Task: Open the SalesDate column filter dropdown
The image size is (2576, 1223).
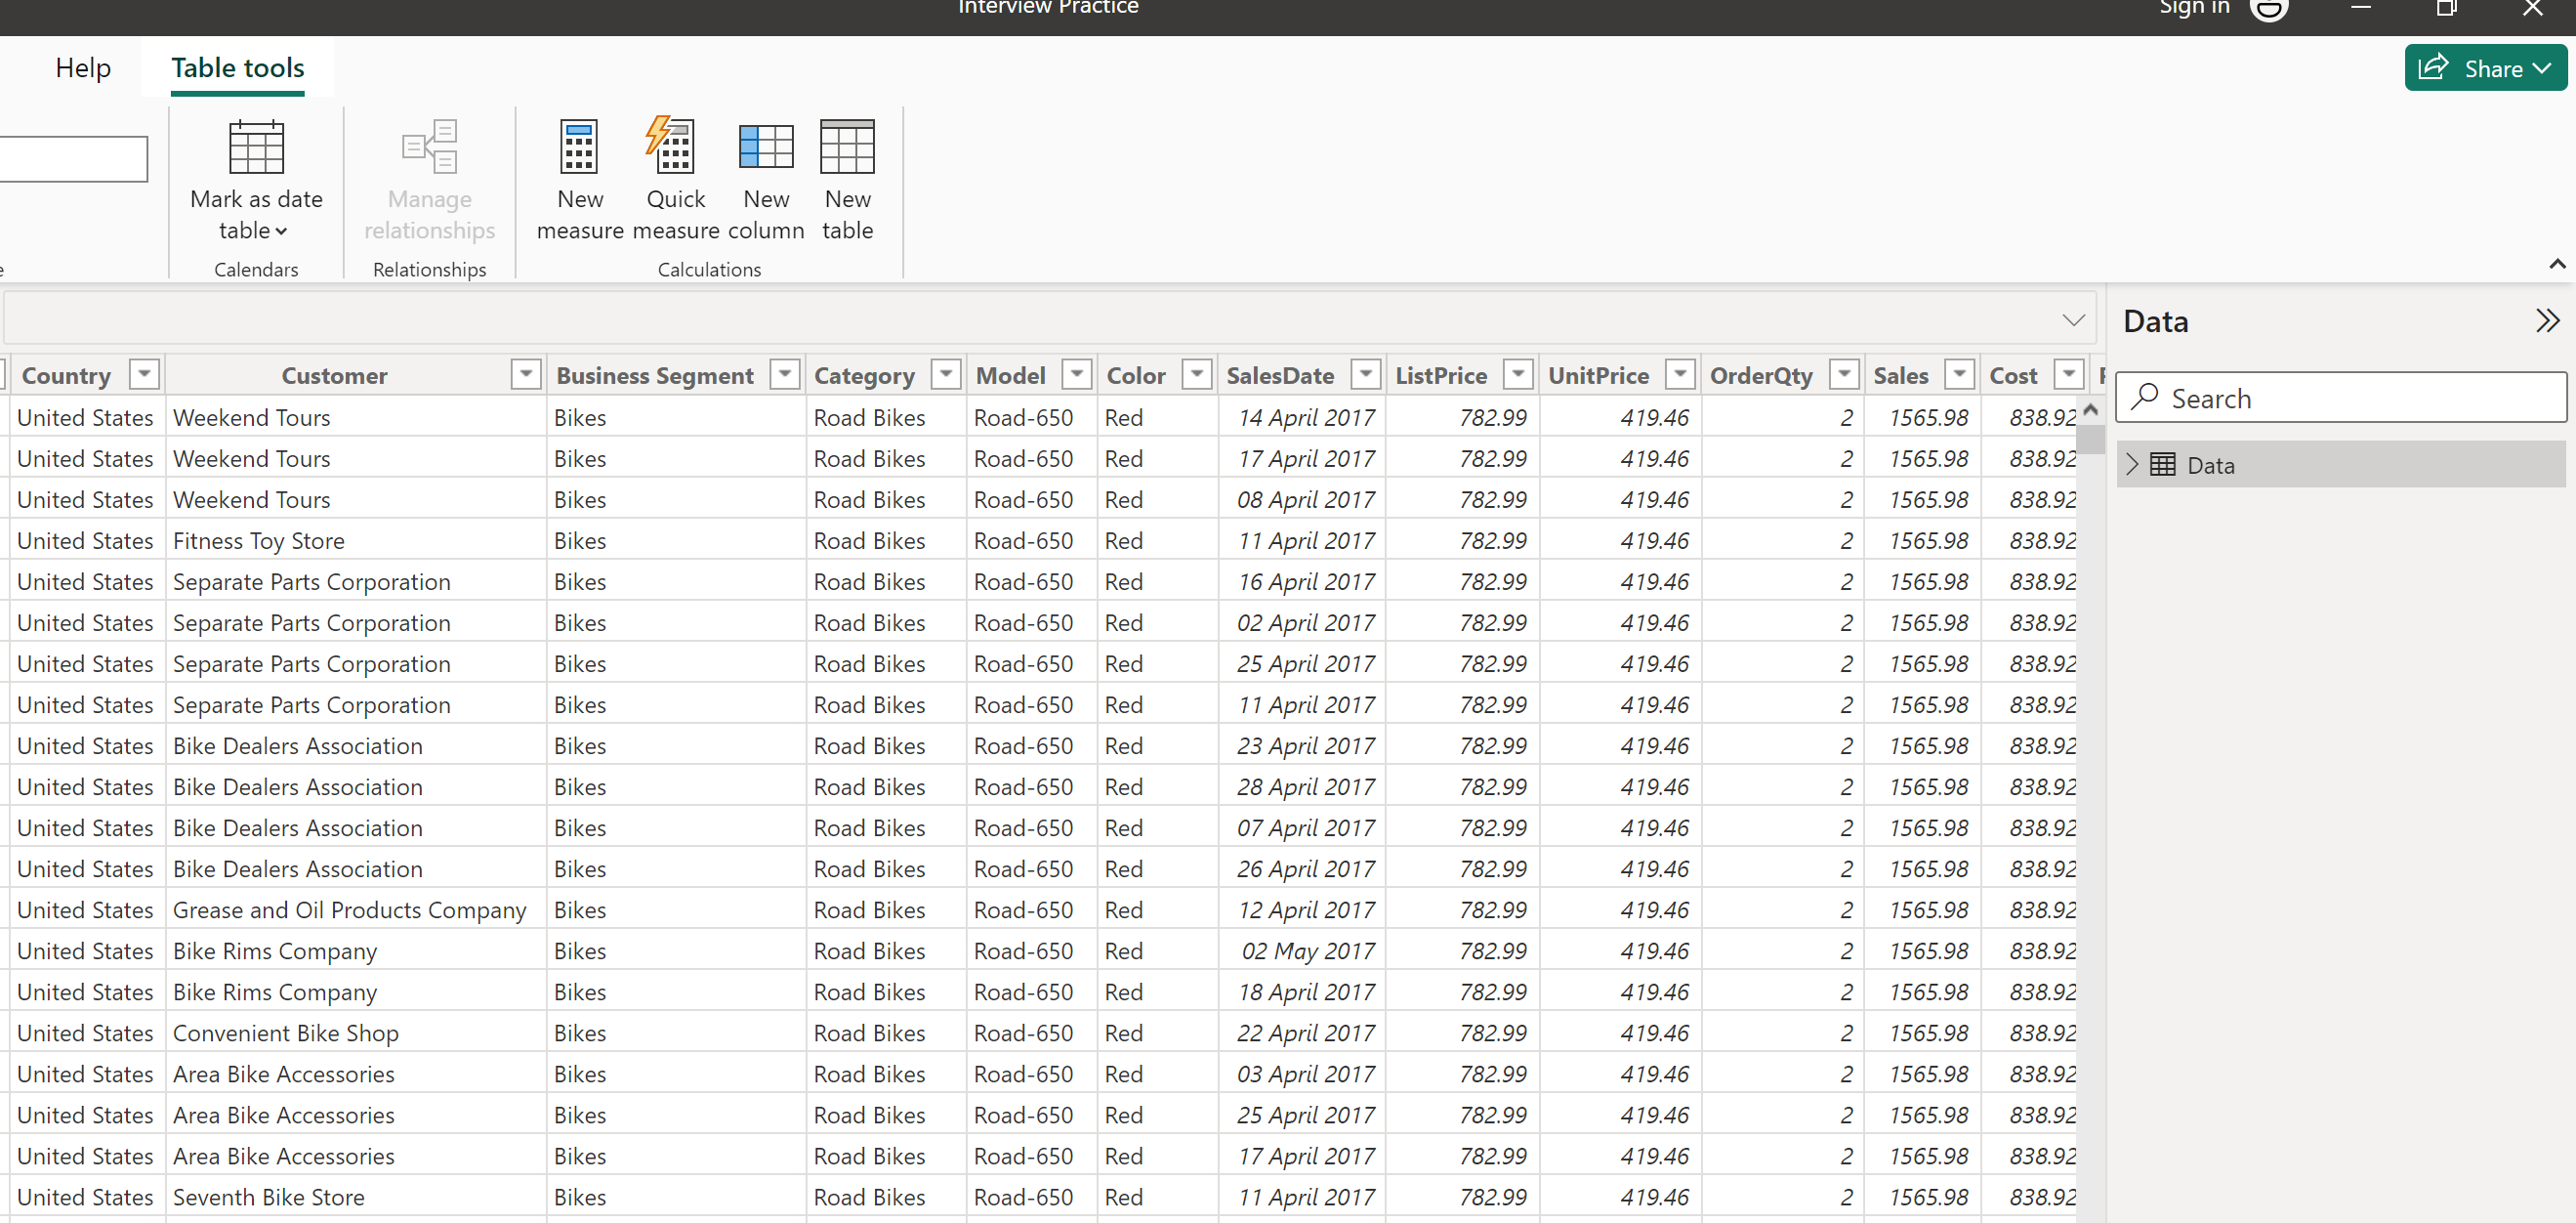Action: pyautogui.click(x=1365, y=374)
